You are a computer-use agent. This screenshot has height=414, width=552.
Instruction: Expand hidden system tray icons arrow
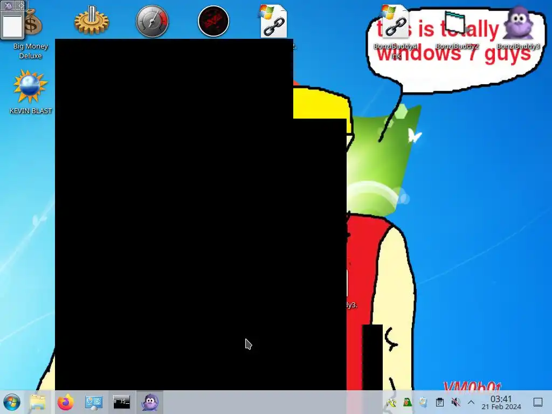tap(471, 402)
